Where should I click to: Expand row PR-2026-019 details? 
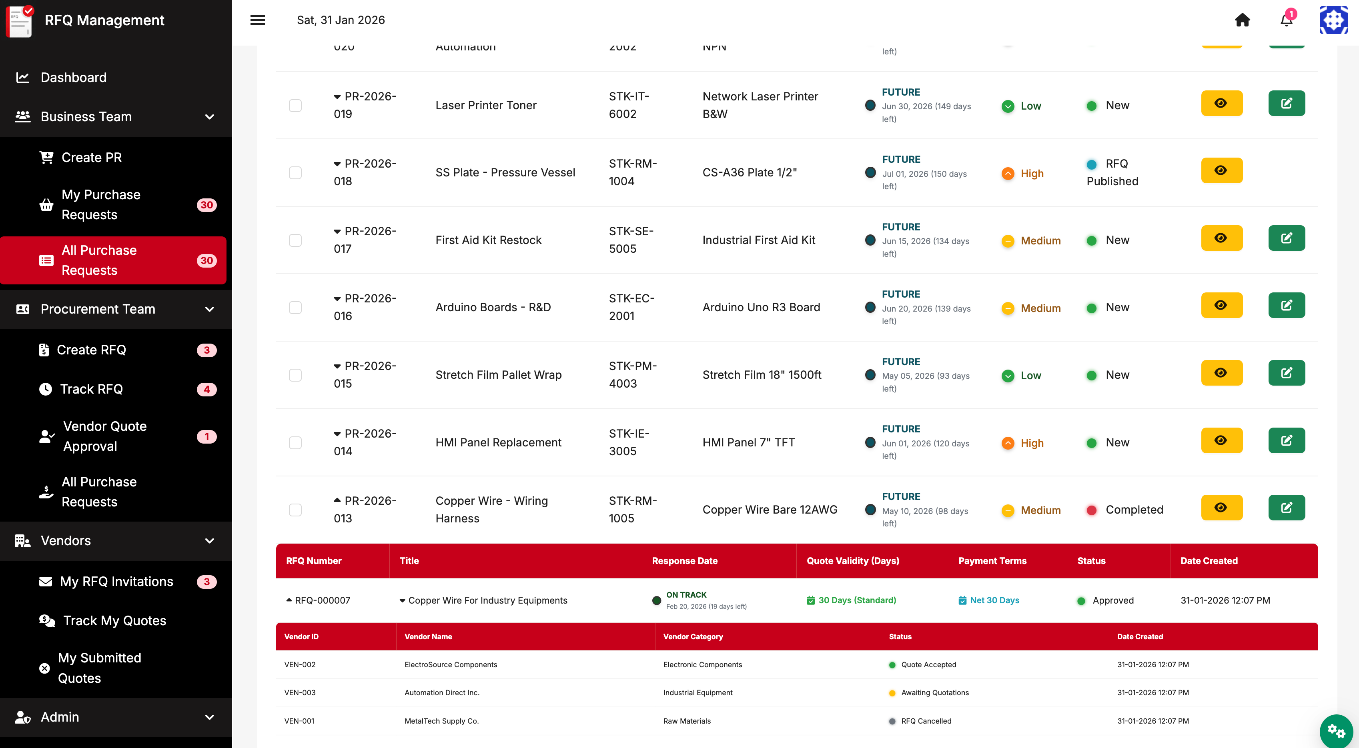[337, 96]
